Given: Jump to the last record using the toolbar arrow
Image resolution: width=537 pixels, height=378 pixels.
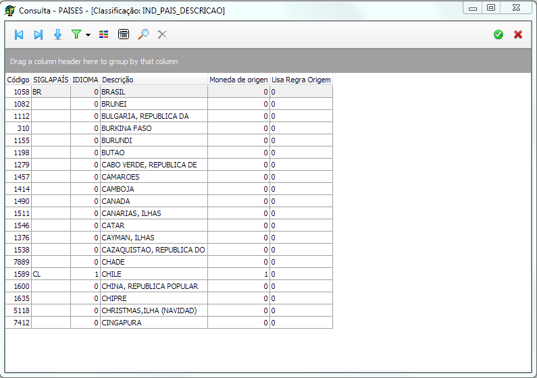Looking at the screenshot, I should coord(39,34).
